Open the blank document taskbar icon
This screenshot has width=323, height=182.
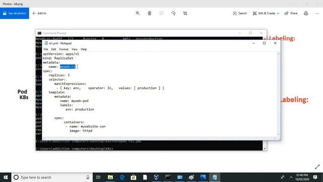point(145,177)
